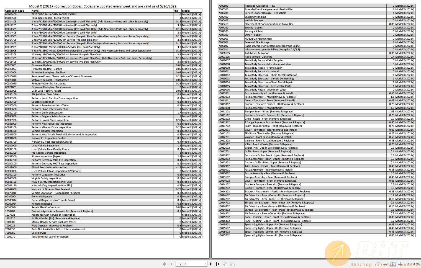Click 'Tesla (Internal Loaner or Rental)' entry

pos(50,236)
